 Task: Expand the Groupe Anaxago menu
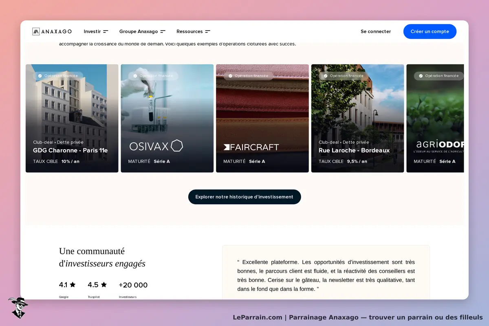142,31
